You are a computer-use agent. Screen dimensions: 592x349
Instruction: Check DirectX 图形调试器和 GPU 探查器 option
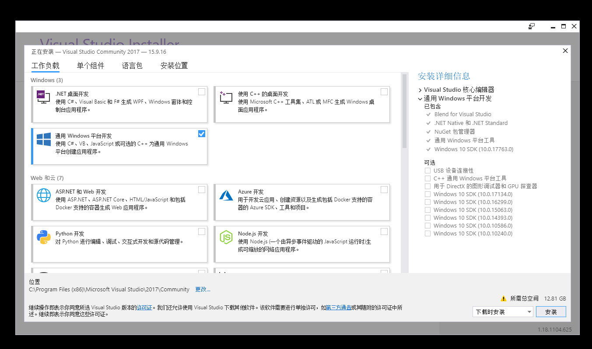tap(427, 187)
